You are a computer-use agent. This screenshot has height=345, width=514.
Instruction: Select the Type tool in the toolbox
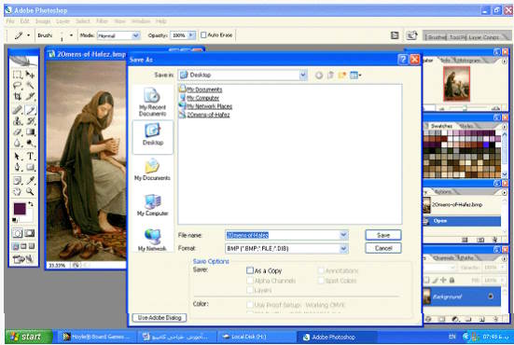[x=30, y=156]
